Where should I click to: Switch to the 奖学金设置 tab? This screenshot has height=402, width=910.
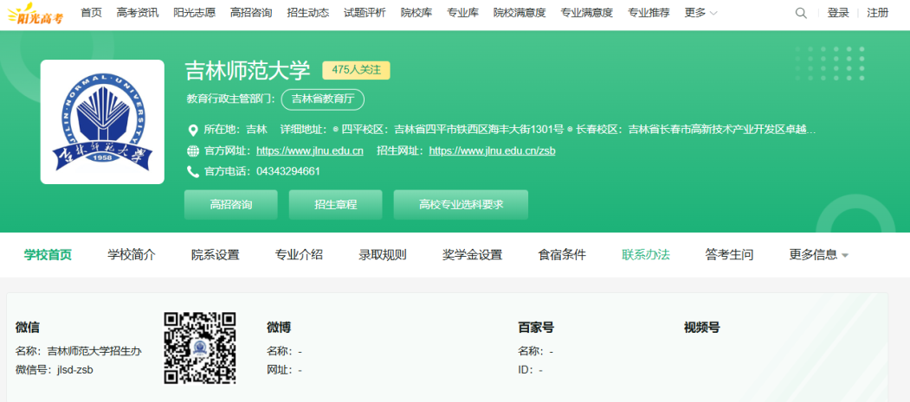[473, 255]
